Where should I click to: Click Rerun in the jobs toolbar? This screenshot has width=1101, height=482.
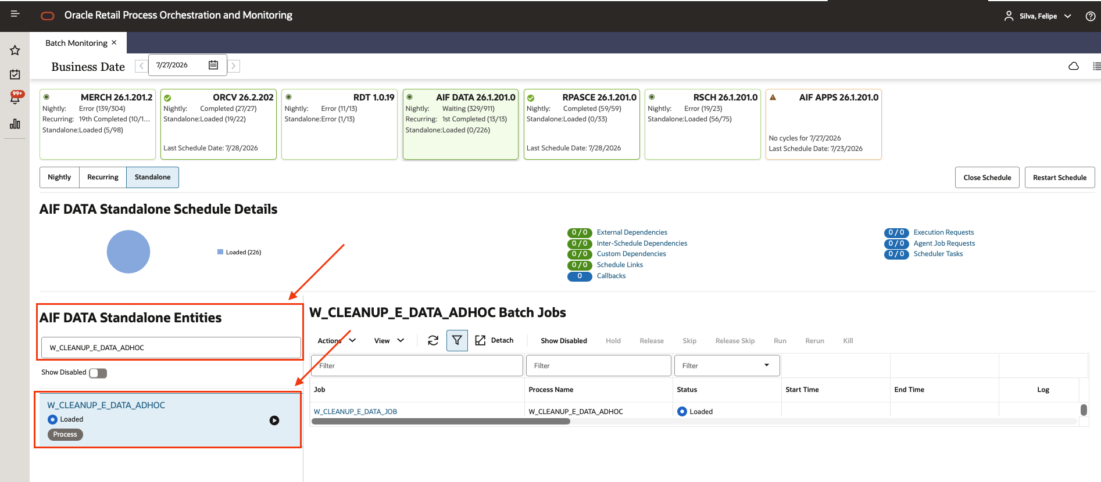(x=814, y=341)
